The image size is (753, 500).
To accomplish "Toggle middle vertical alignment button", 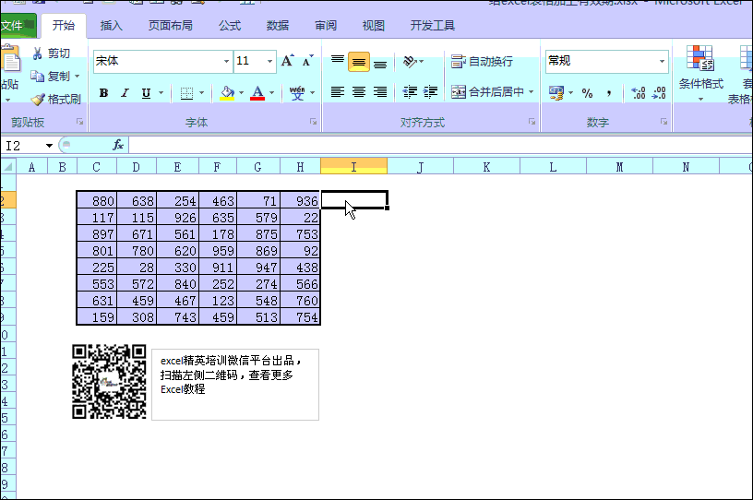I will coord(359,62).
